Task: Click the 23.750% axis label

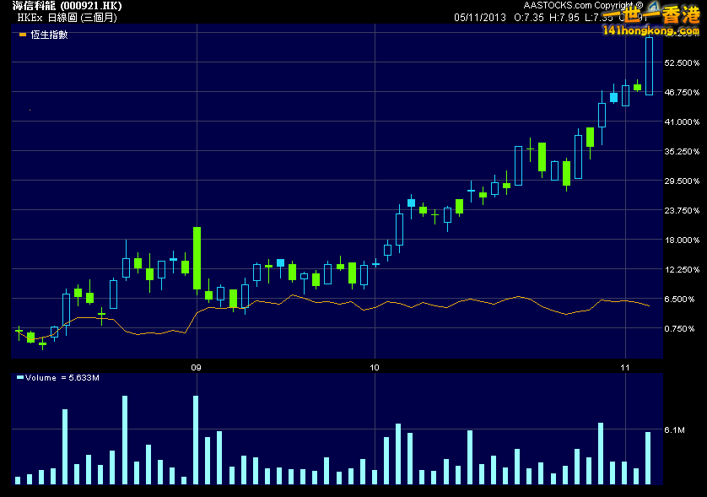Action: click(682, 210)
